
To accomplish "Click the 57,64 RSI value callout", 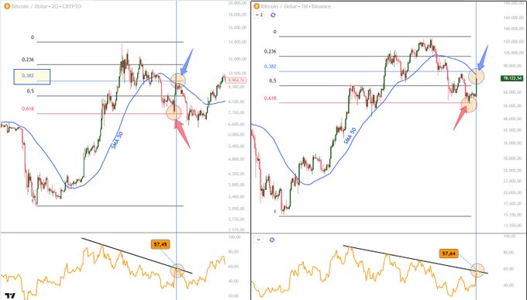I will click(449, 253).
